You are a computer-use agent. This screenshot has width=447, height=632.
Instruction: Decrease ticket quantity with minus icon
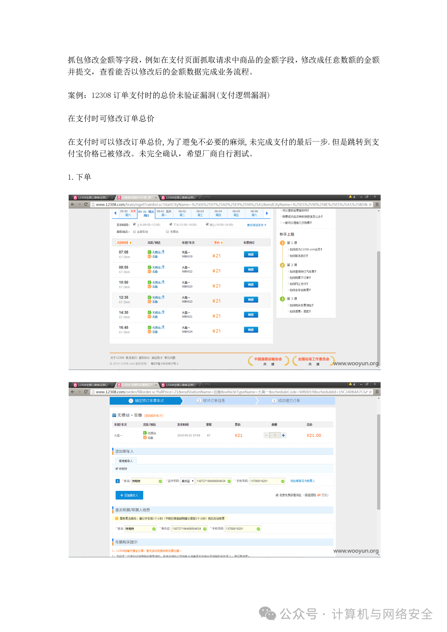pos(267,435)
